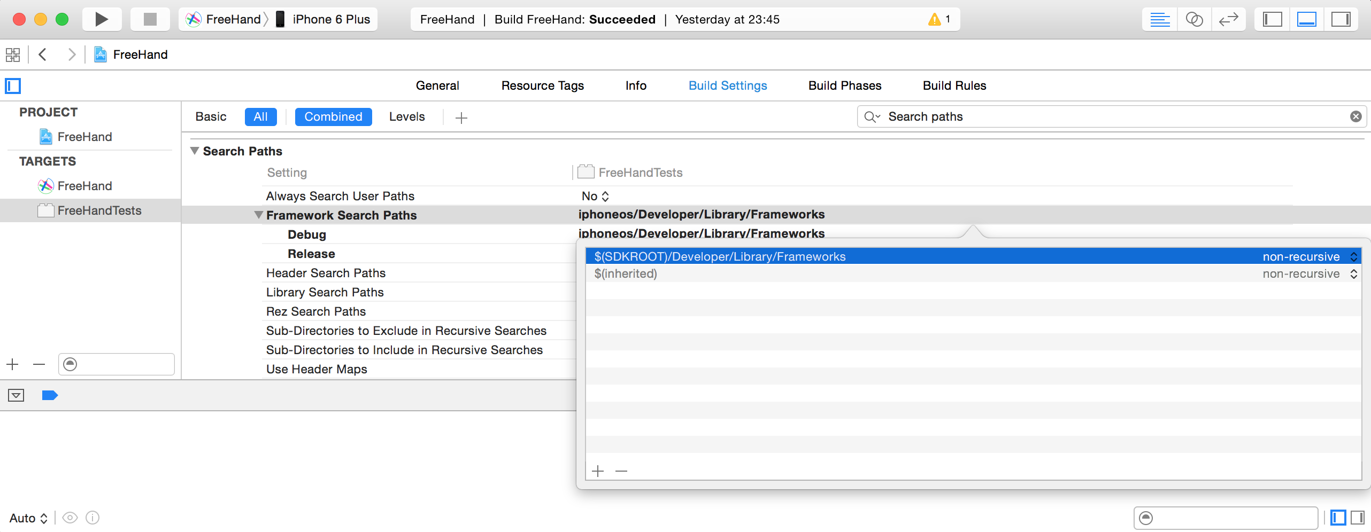Click the targets filter field
The height and width of the screenshot is (532, 1371).
click(x=117, y=364)
